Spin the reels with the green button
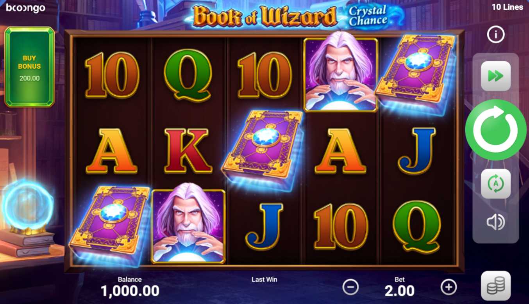Image resolution: width=529 pixels, height=304 pixels. [x=495, y=130]
